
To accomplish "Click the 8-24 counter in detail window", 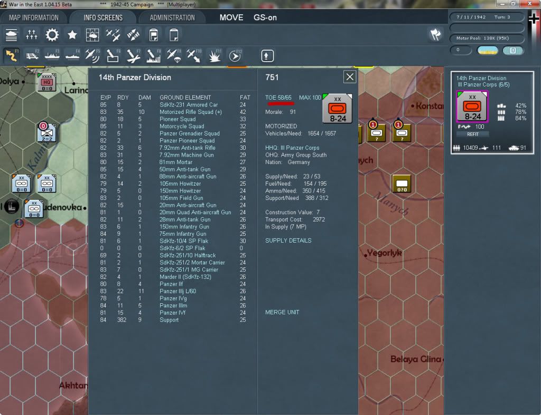I will click(x=338, y=108).
